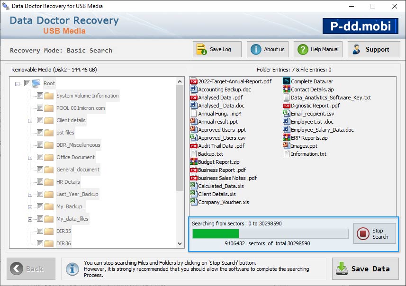This screenshot has height=286, width=406.
Task: Click the Save Data button
Action: [x=365, y=268]
